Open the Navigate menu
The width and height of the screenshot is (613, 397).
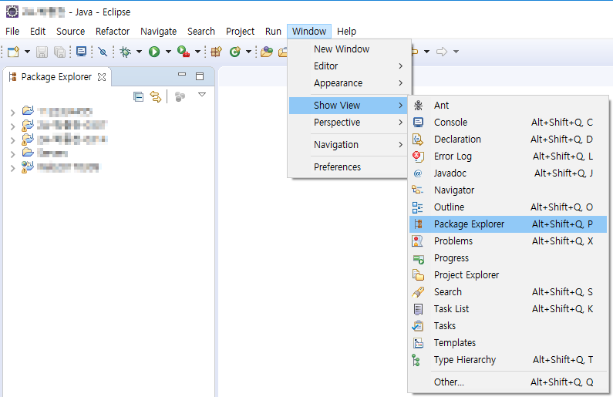click(158, 32)
